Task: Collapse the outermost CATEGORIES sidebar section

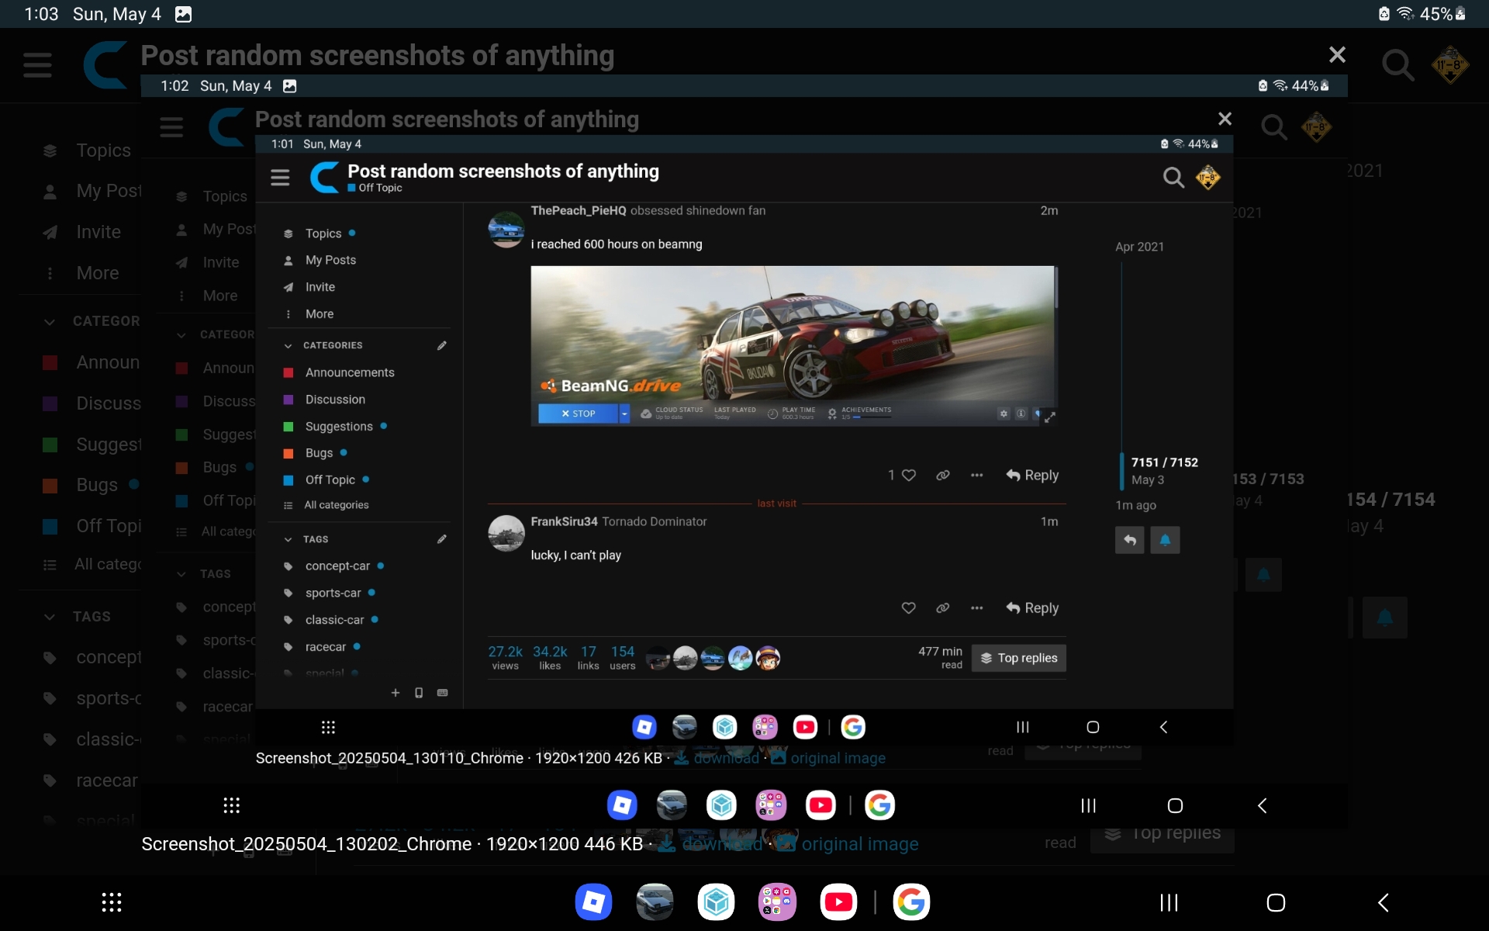Action: click(50, 321)
